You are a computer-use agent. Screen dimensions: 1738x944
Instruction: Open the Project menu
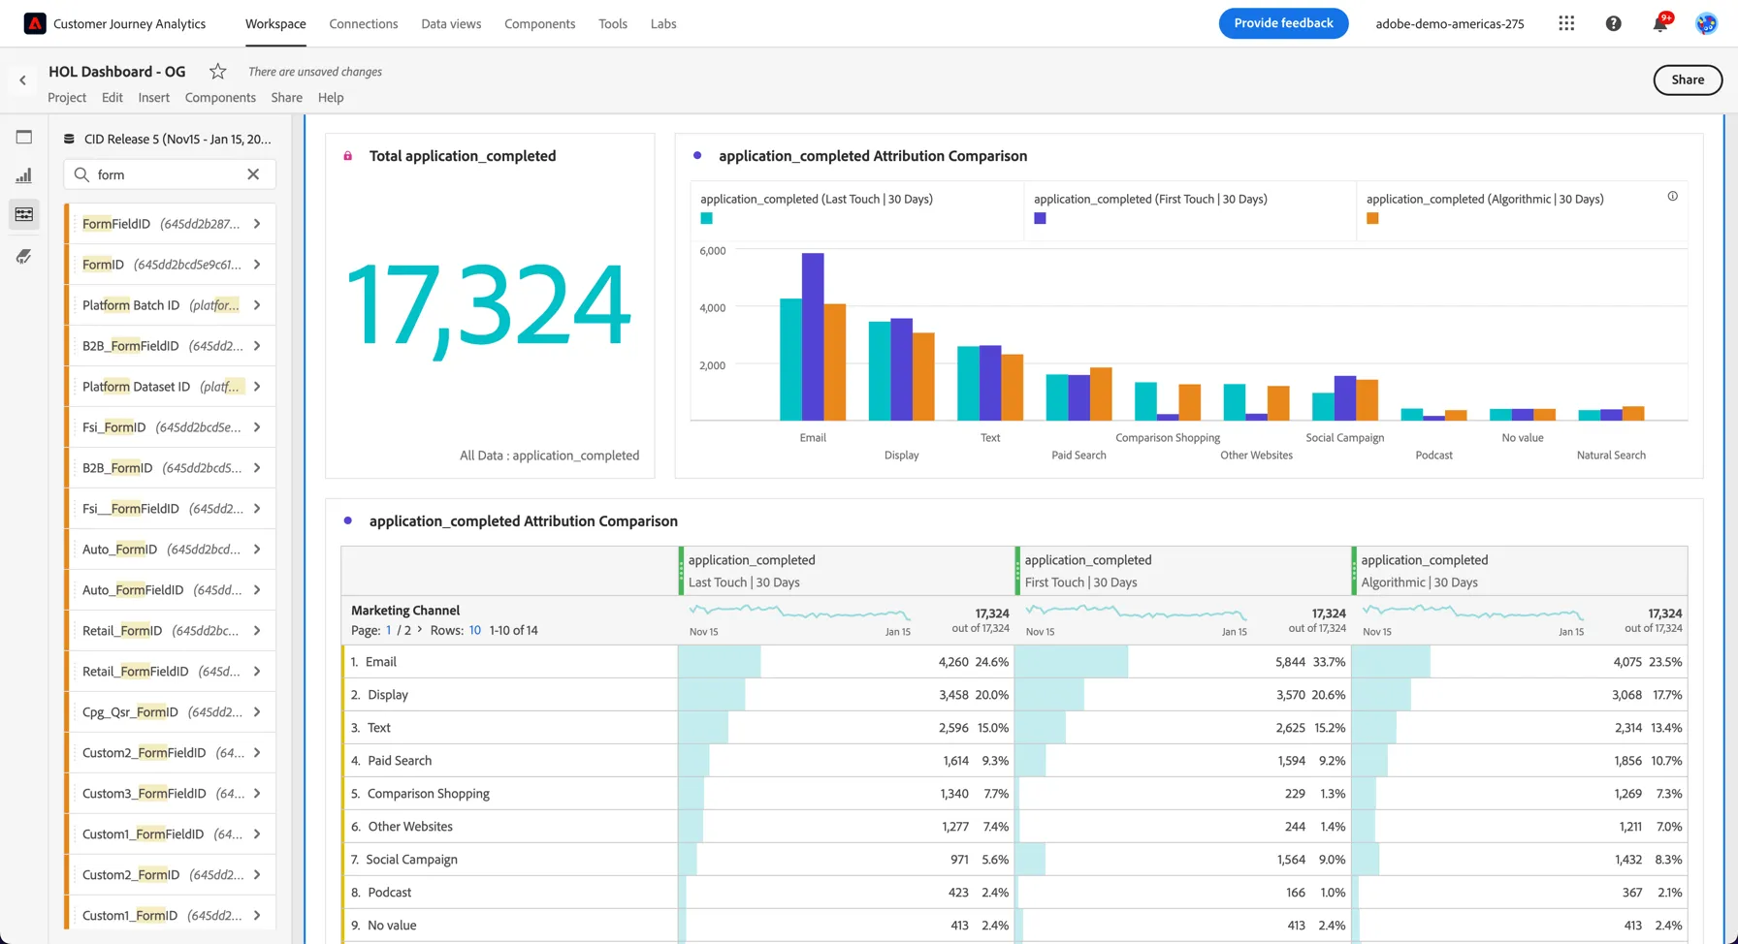pyautogui.click(x=67, y=97)
